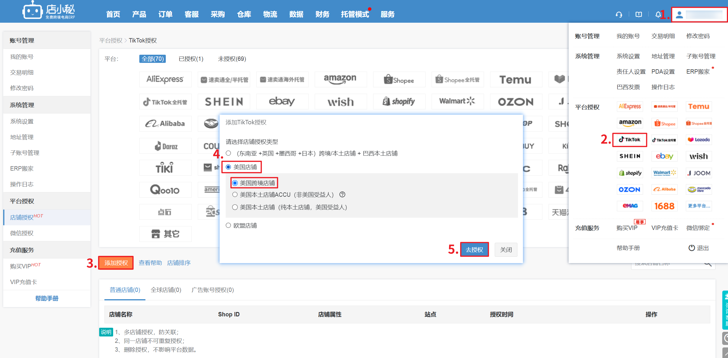Select 美国本土店铺ACCU radio option
728x358 pixels.
click(235, 194)
